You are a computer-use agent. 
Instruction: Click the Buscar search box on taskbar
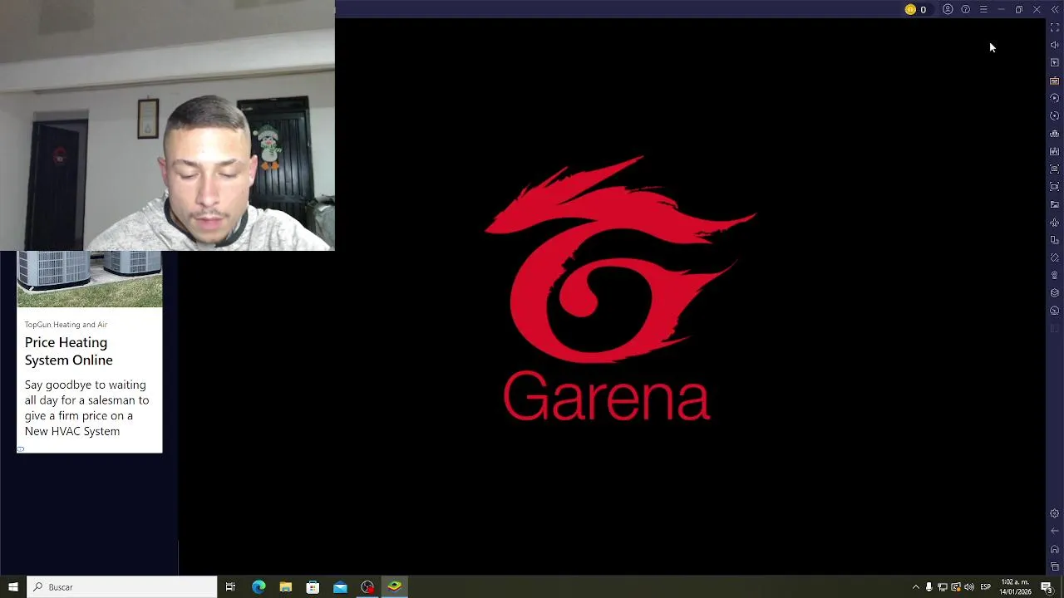point(122,587)
